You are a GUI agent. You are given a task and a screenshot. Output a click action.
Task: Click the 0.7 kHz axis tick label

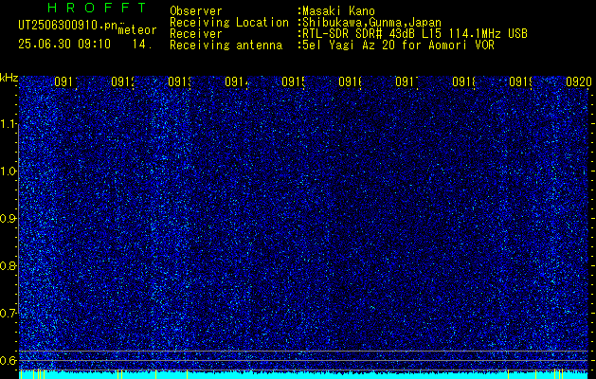click(9, 313)
